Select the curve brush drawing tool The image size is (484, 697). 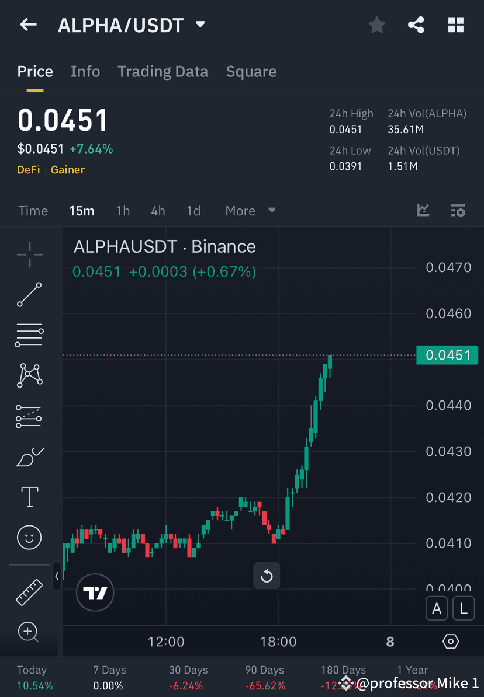[x=29, y=456]
